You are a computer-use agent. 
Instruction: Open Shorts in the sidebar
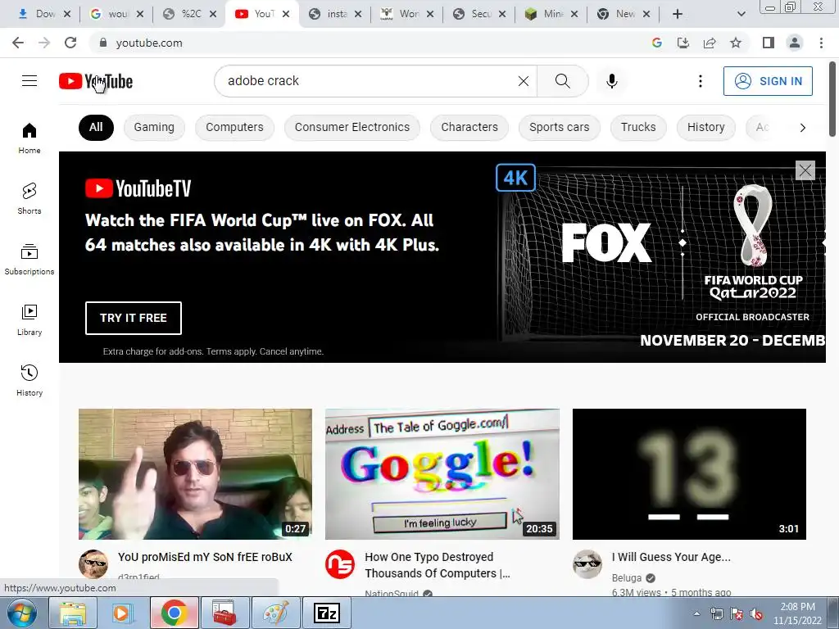coord(29,198)
